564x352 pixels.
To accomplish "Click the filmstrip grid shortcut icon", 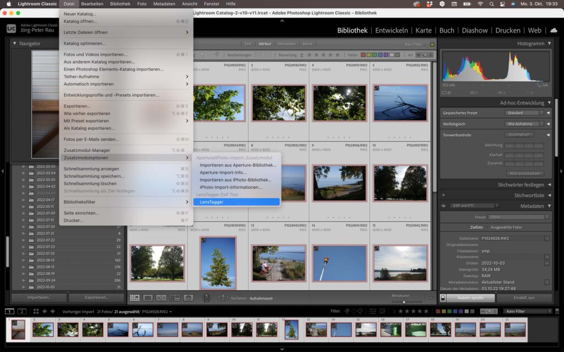I will click(x=36, y=311).
